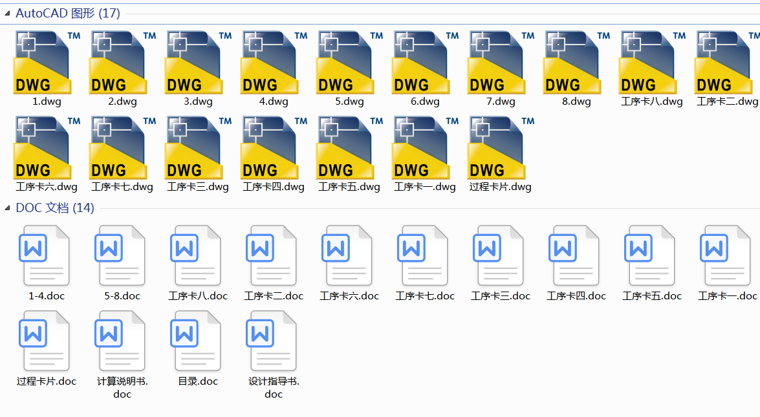Click the AutoCAD 图形 (17) group header
Image resolution: width=760 pixels, height=417 pixels.
tap(67, 12)
